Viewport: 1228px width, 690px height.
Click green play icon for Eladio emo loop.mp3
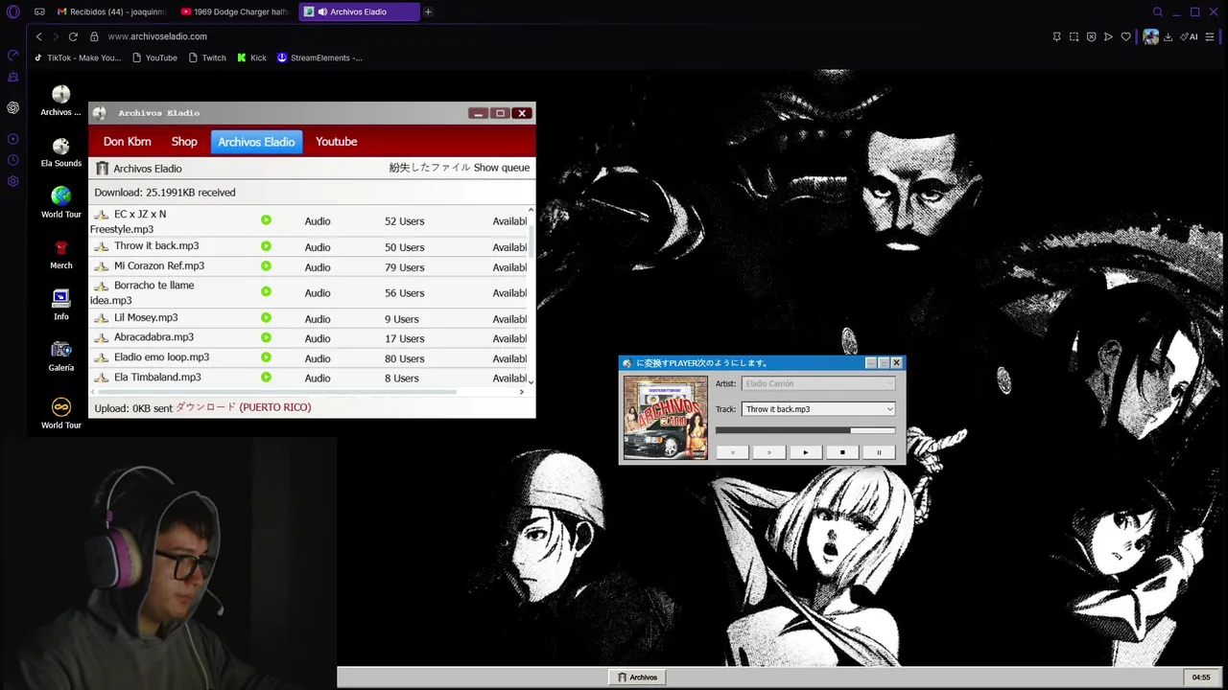[x=266, y=357]
